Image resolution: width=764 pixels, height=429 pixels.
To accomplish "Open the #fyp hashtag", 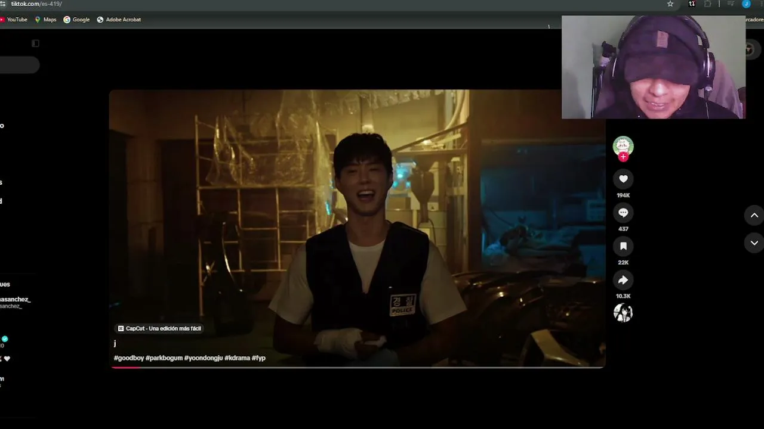I will 258,358.
